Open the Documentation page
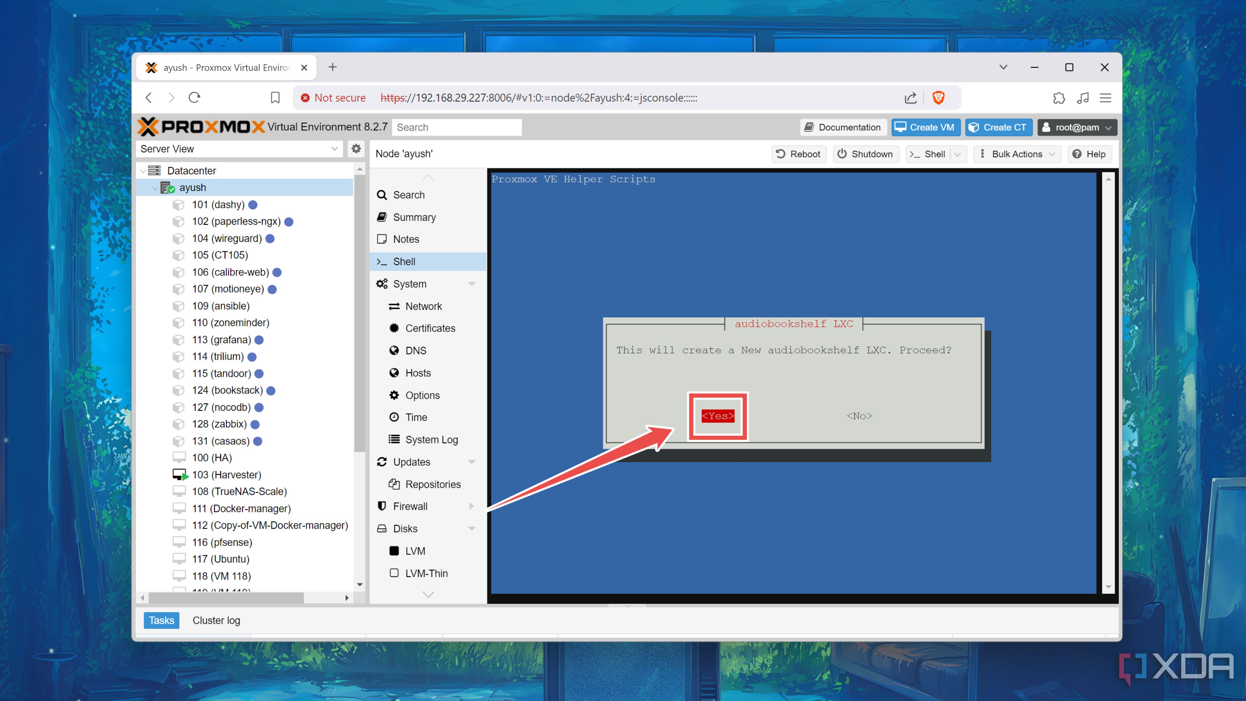 (x=843, y=127)
